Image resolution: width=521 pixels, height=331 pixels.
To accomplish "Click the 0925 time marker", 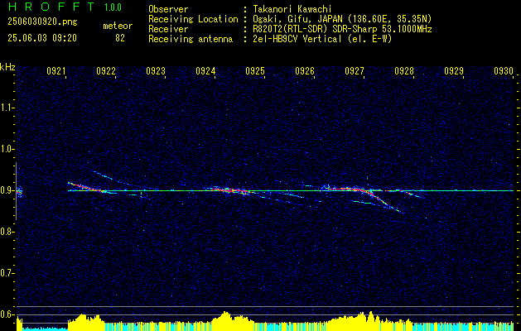I will click(255, 71).
